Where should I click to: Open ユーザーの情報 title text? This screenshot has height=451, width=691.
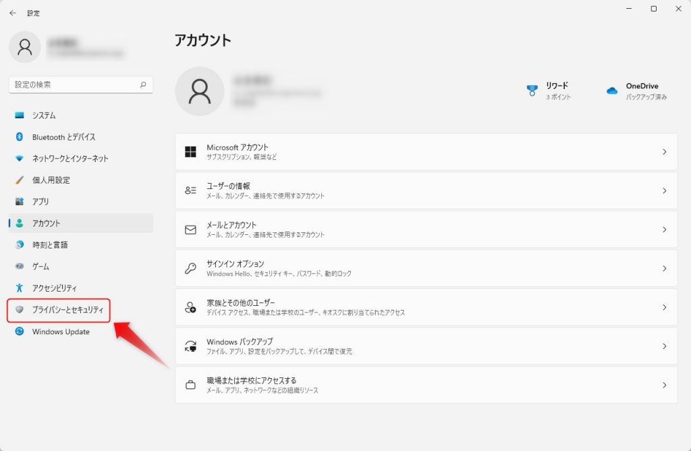tap(228, 186)
